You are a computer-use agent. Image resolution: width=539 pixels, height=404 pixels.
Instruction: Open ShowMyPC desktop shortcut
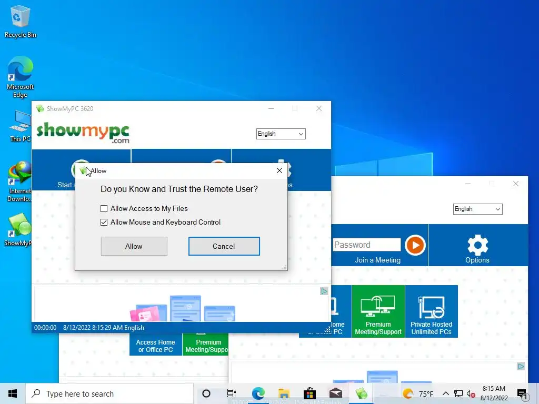coord(19,229)
